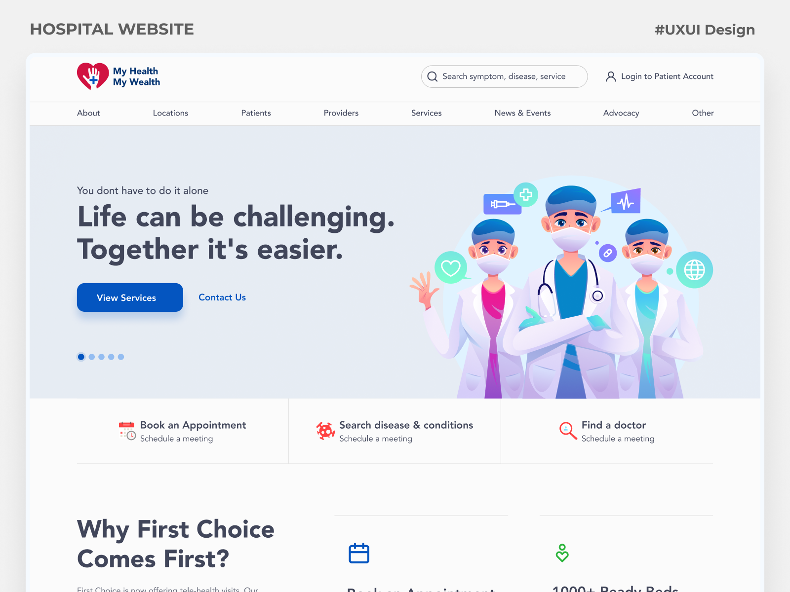Select the first carousel dot indicator

[81, 357]
